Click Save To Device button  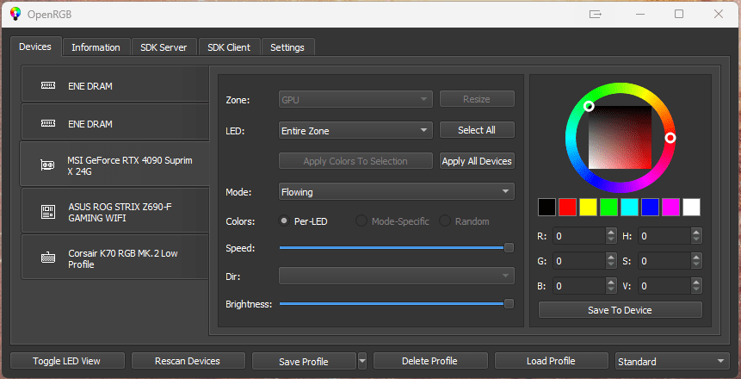pyautogui.click(x=620, y=310)
